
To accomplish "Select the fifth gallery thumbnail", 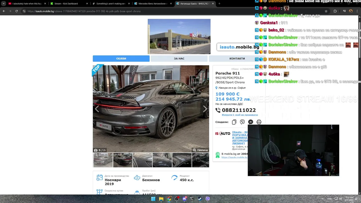I will tap(182, 160).
